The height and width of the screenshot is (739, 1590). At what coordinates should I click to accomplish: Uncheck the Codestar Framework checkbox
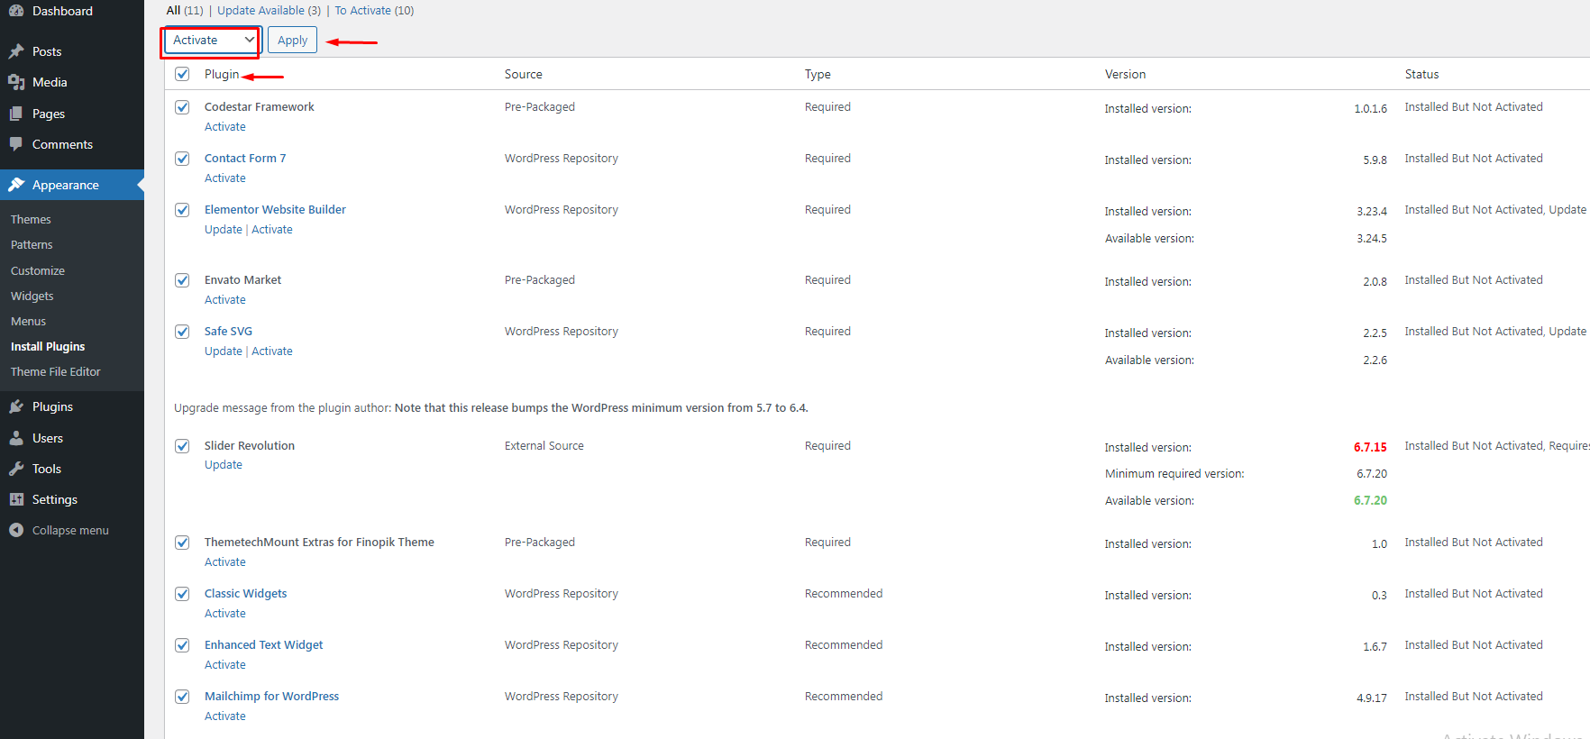pos(182,107)
